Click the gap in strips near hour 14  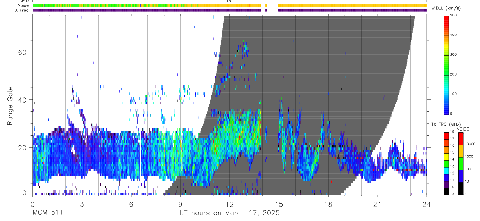(x=272, y=8)
